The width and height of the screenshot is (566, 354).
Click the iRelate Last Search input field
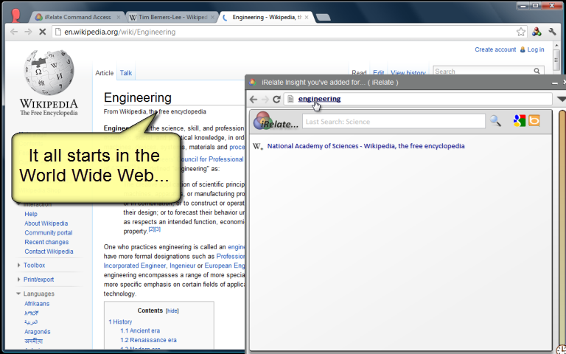tap(394, 122)
